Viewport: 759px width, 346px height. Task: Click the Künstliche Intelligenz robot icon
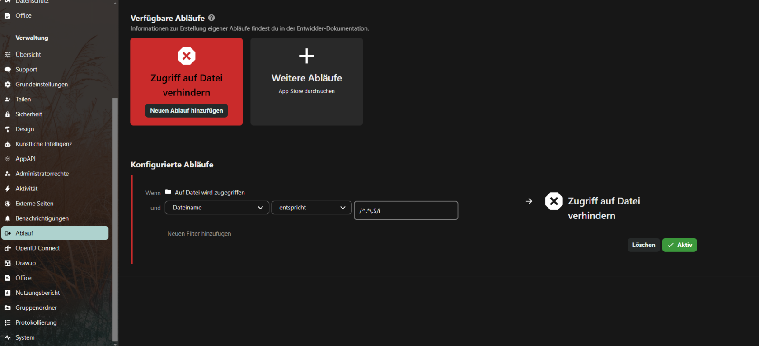click(8, 144)
